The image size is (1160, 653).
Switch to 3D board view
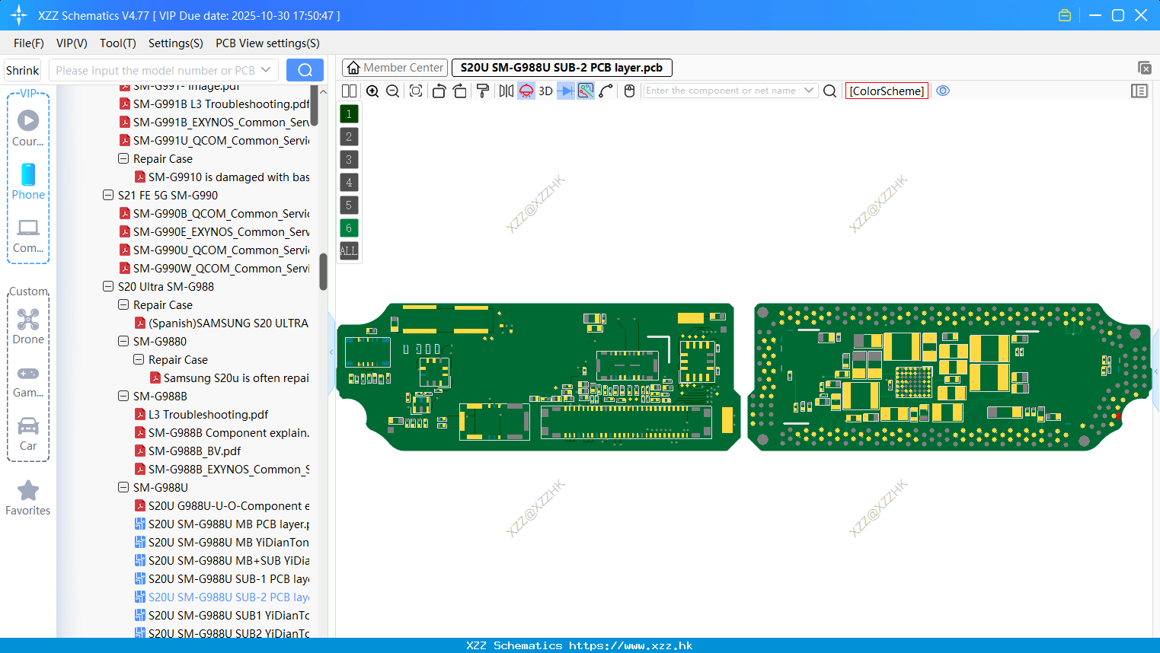545,91
